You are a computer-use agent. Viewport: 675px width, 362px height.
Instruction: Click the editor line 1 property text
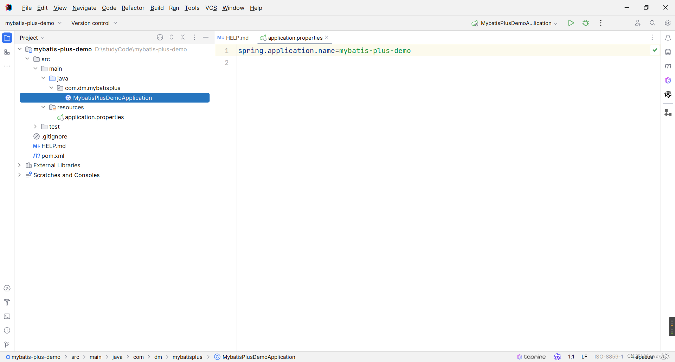click(x=324, y=51)
